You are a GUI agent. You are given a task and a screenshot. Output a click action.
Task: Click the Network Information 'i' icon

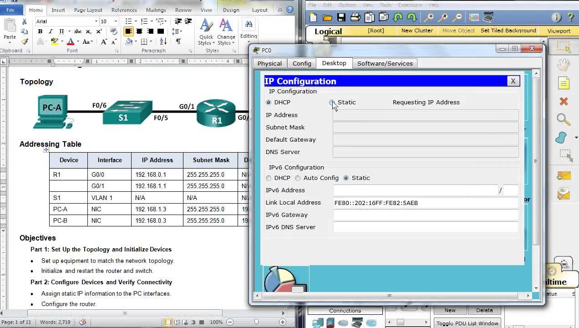[556, 18]
